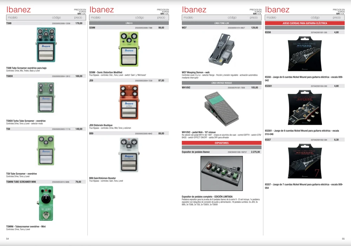The image size is (351, 246).
Task: Click the SD9M - Sonic Distortion Modified title
Action: point(106,73)
